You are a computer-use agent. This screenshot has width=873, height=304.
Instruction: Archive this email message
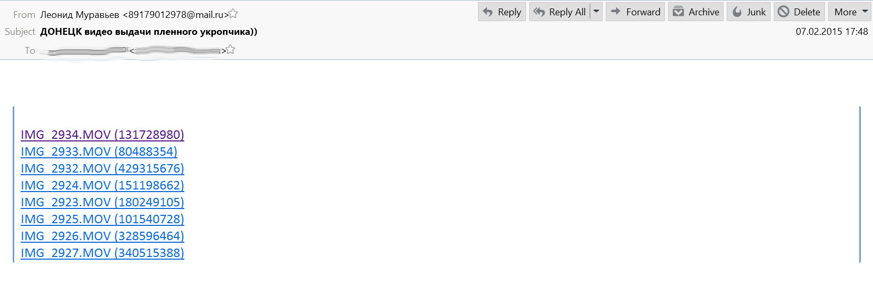click(x=696, y=12)
